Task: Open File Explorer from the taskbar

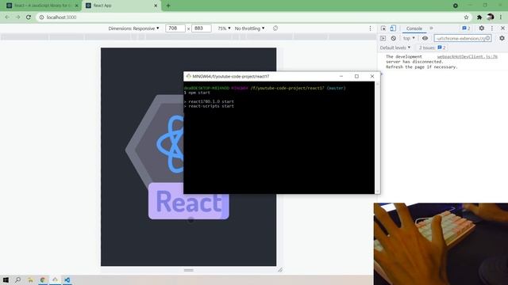Action: coord(30,279)
